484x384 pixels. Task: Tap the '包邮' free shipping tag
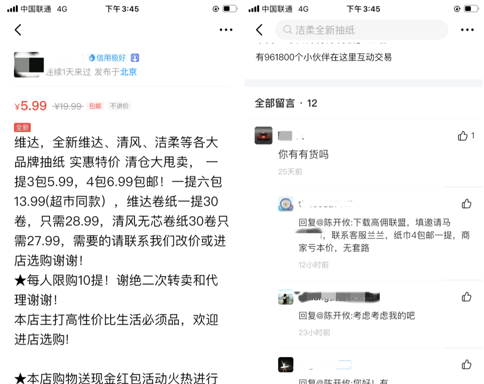[95, 106]
